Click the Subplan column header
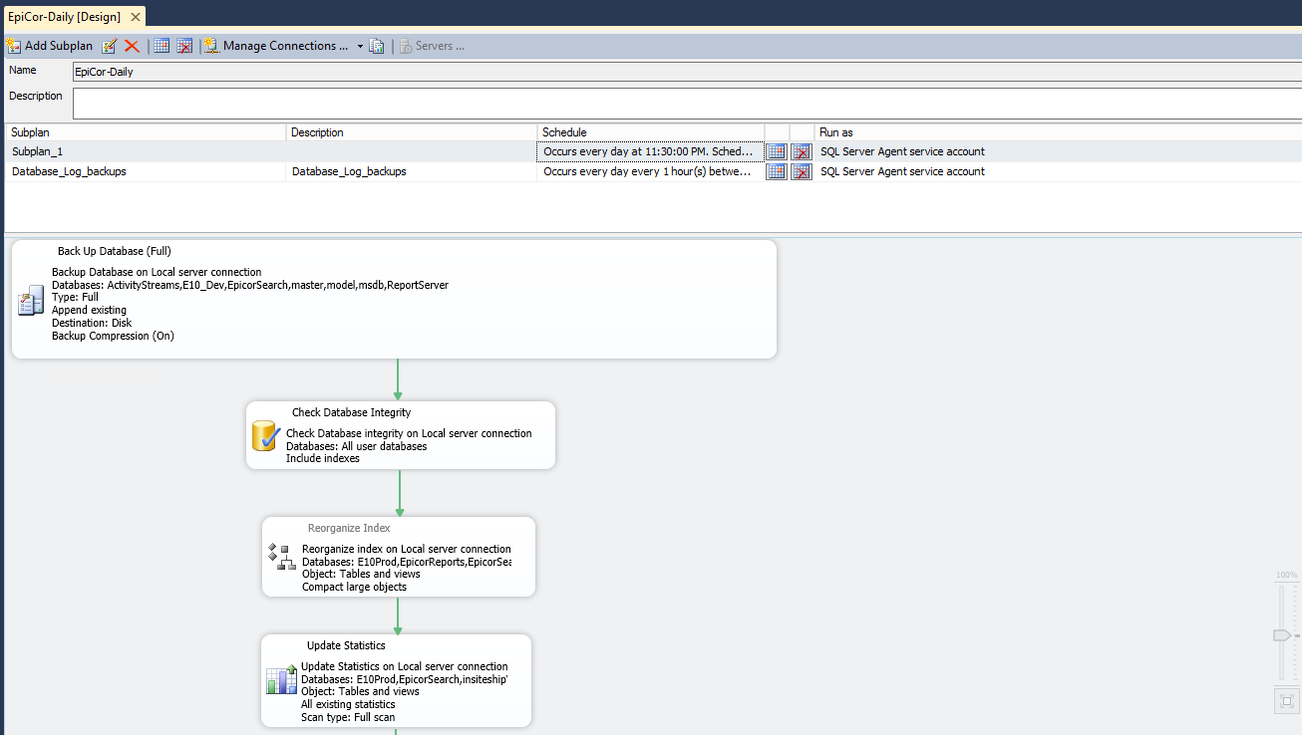Screen dimensions: 1302x735 [146, 132]
